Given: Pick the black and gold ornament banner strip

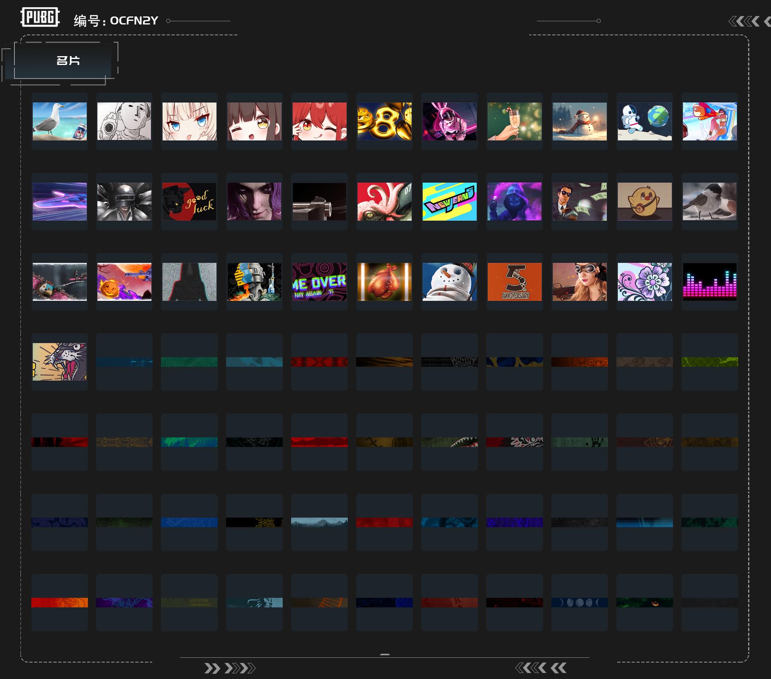Looking at the screenshot, I should (255, 522).
